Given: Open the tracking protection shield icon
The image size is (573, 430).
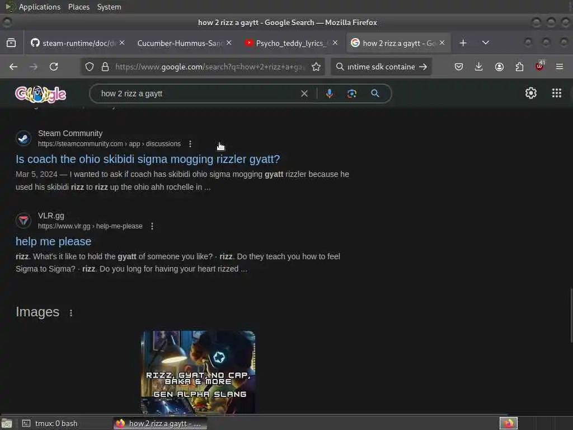Looking at the screenshot, I should tap(90, 67).
